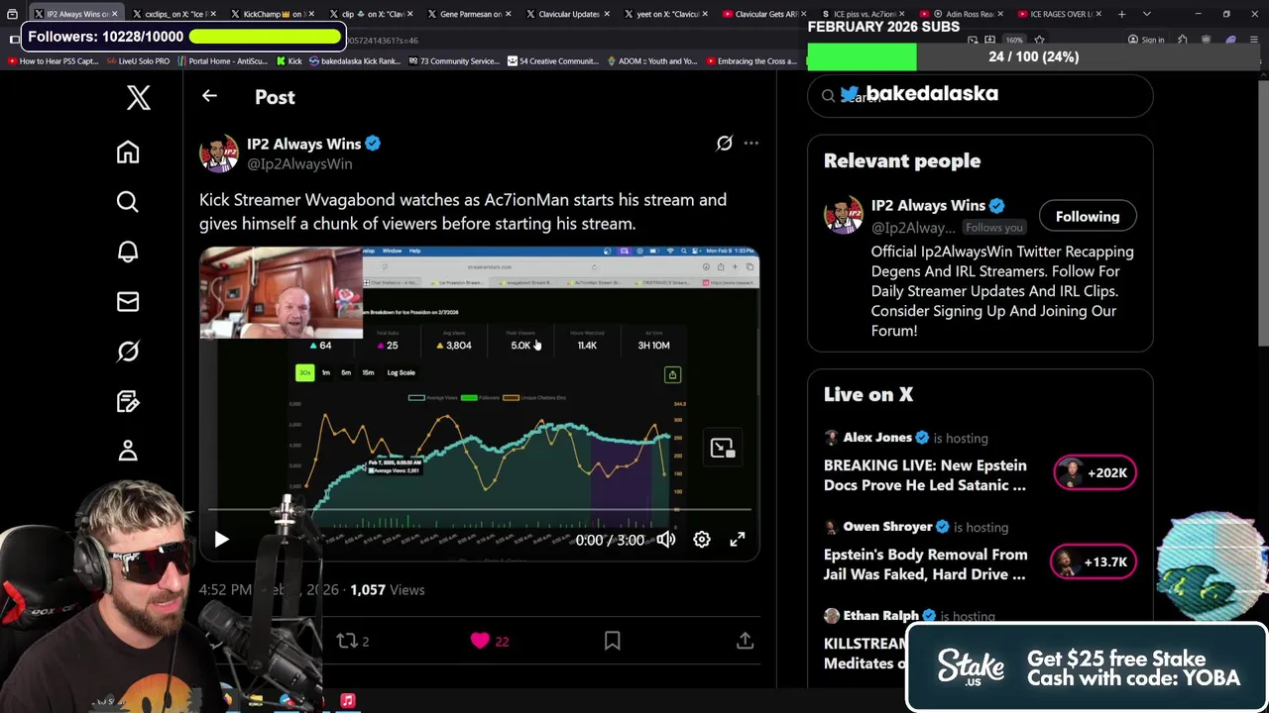
Task: Open '73 Community Service...' bookmark
Action: coord(453,61)
